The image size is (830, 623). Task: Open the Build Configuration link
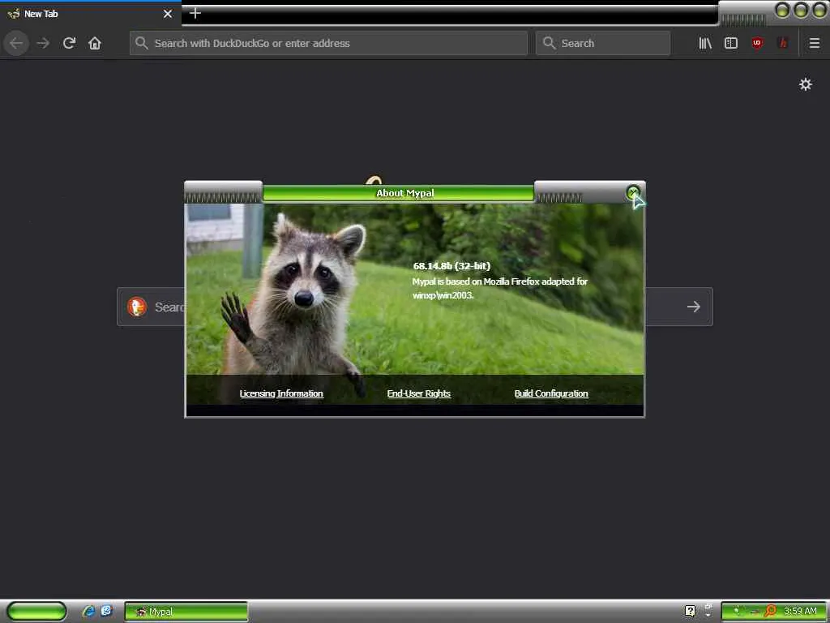pos(551,393)
